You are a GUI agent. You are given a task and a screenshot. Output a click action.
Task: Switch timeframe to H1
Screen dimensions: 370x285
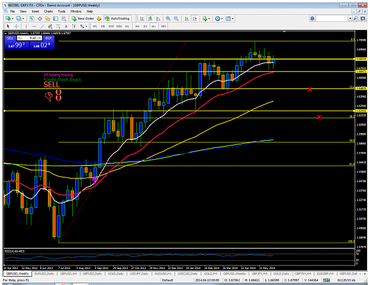[127, 27]
